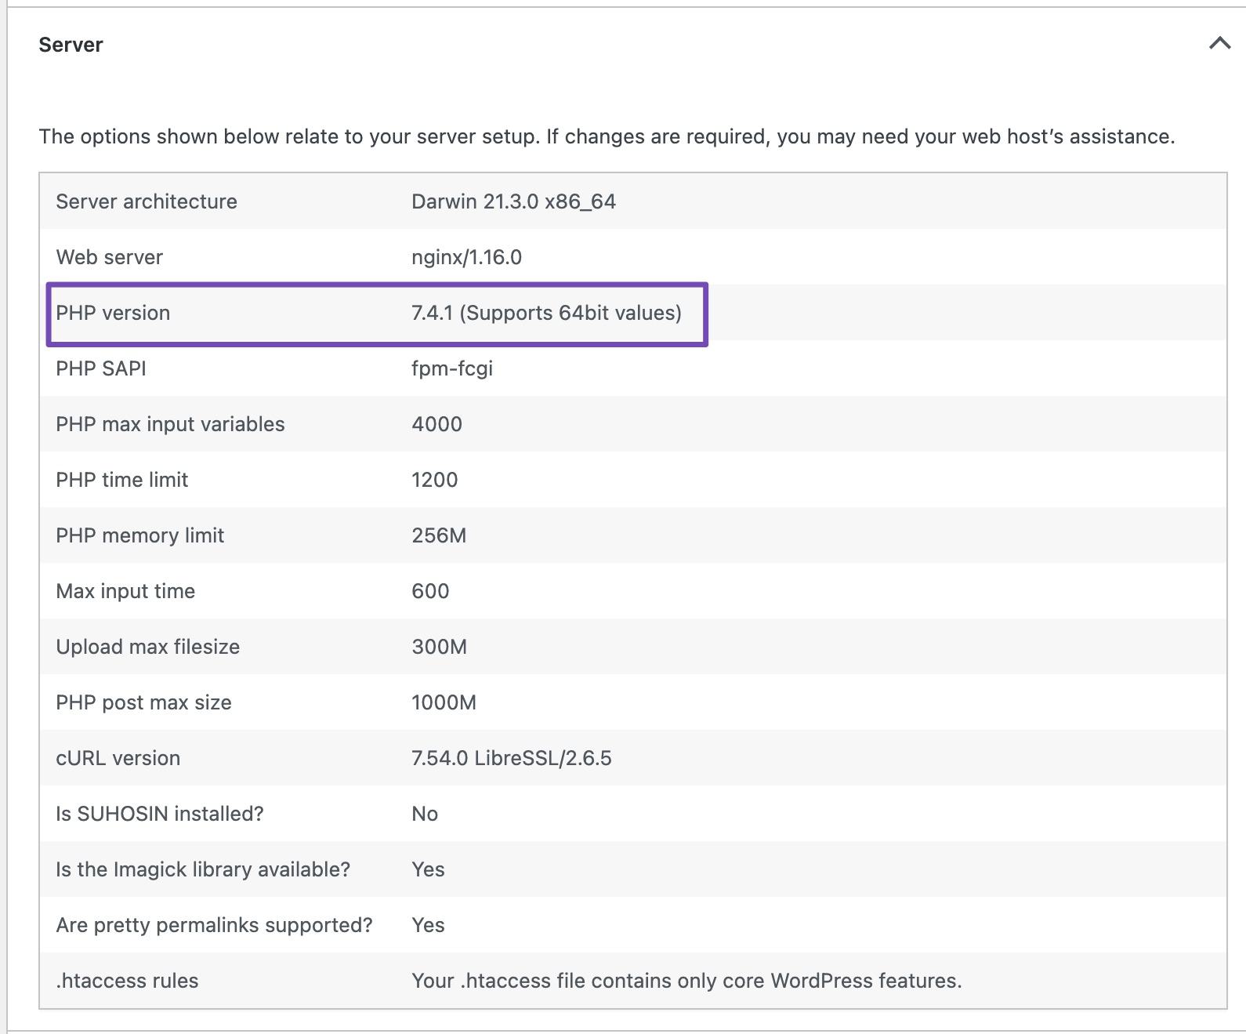Select the 'PHP SAPI' label
Viewport: 1246px width, 1034px height.
coord(101,368)
